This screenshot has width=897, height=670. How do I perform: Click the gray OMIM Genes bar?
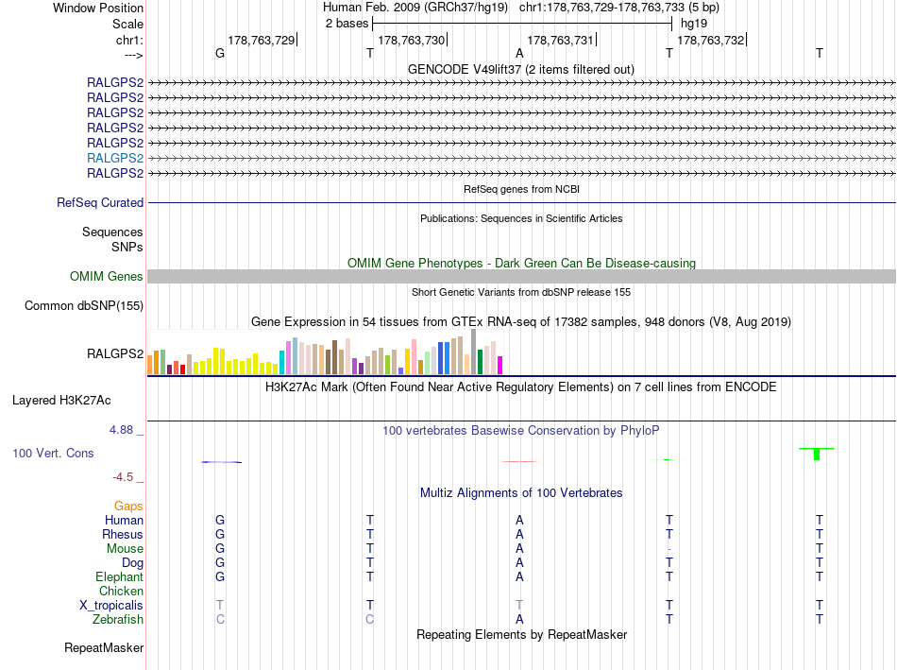point(521,277)
